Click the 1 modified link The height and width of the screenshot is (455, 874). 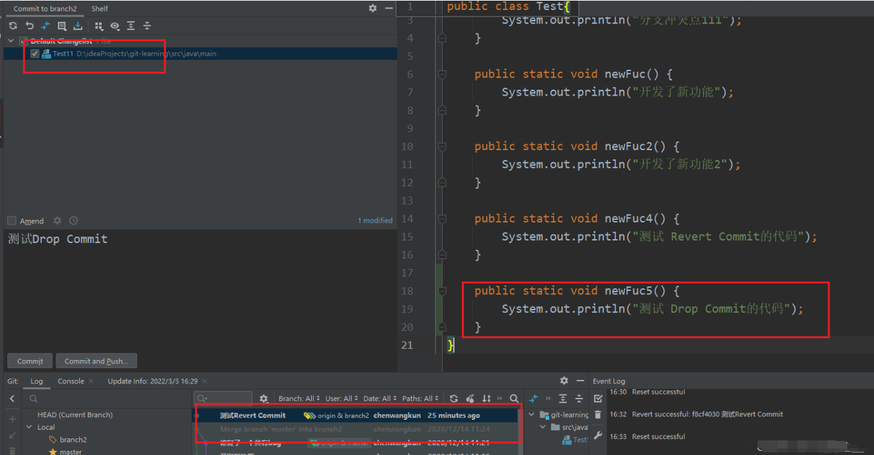point(375,221)
